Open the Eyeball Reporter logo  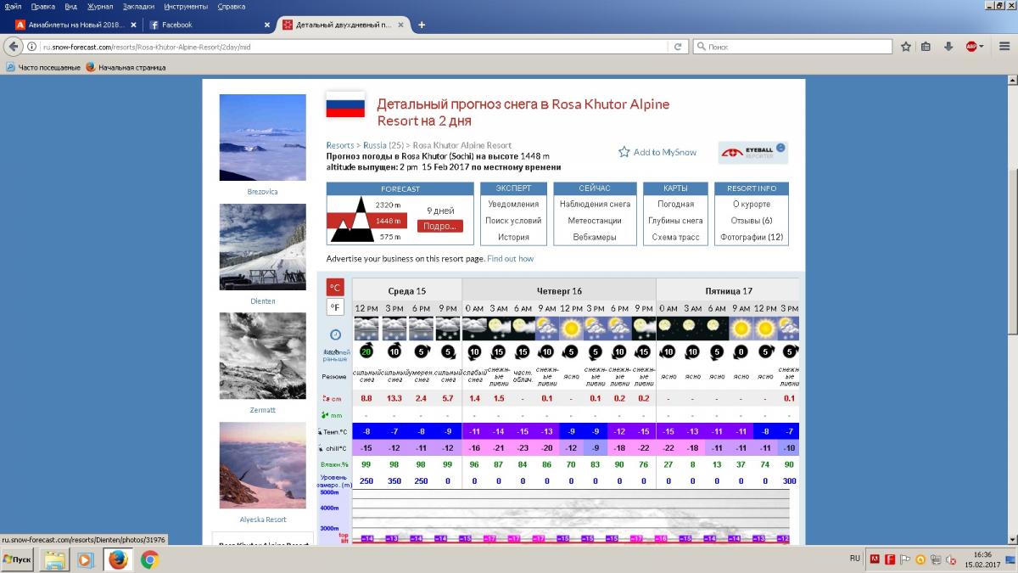752,153
